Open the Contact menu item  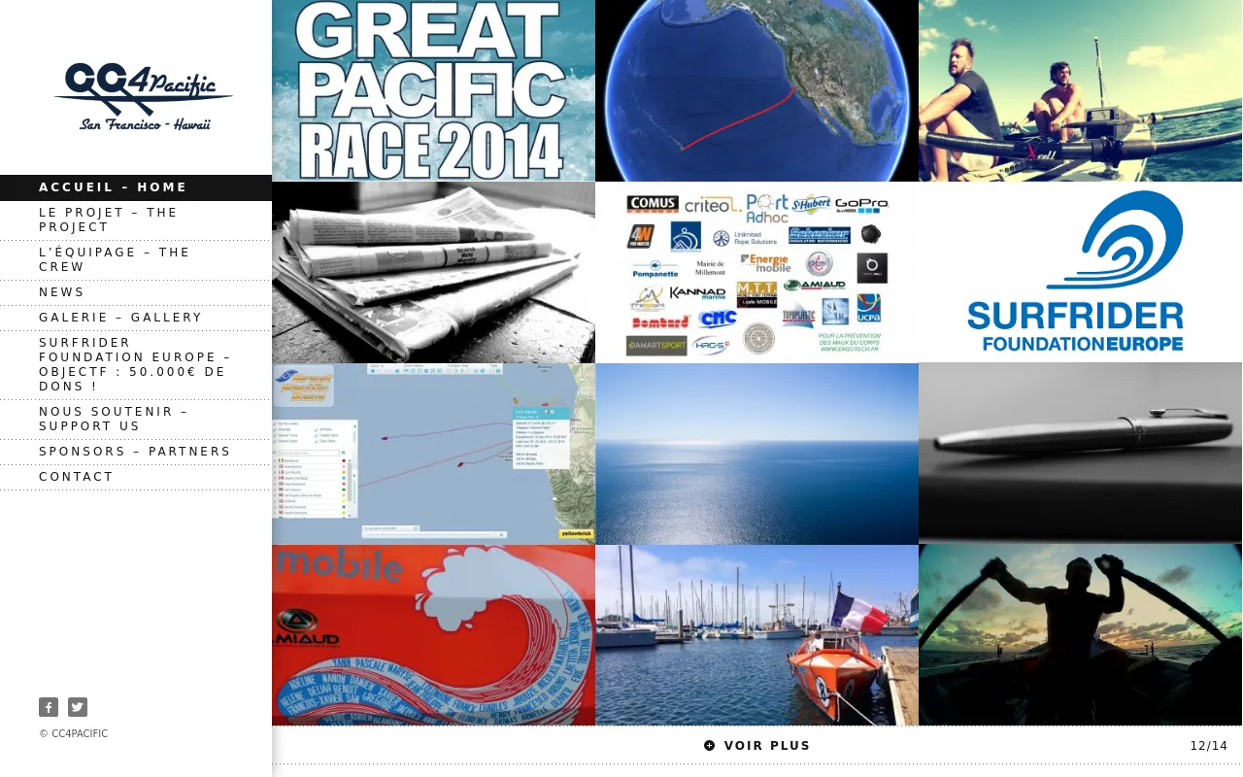[136, 477]
